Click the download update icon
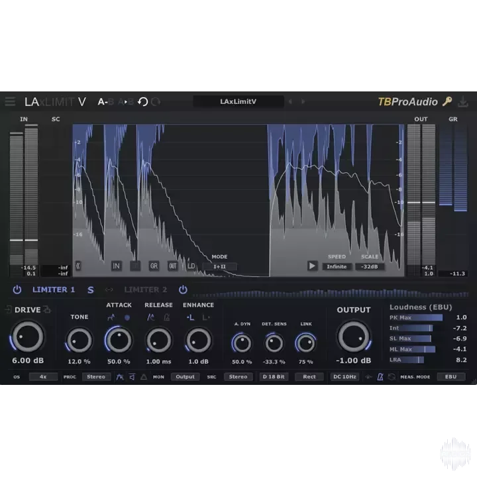477x477 pixels. (463, 101)
